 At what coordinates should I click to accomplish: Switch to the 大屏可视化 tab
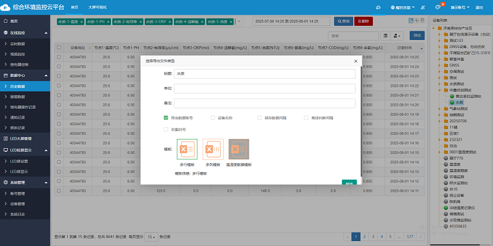[x=96, y=6]
